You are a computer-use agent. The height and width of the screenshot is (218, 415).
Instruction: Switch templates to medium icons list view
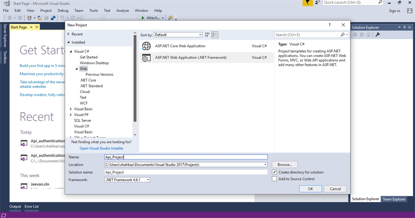215,35
